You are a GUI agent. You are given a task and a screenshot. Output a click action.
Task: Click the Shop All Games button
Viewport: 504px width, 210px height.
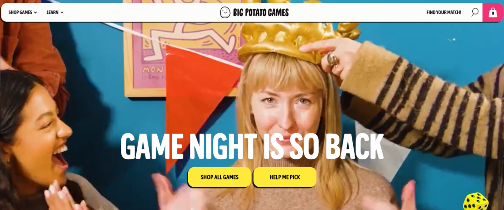(219, 177)
